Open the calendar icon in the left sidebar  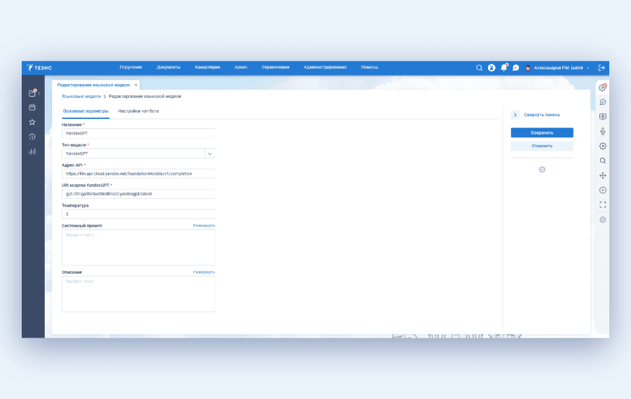click(32, 107)
